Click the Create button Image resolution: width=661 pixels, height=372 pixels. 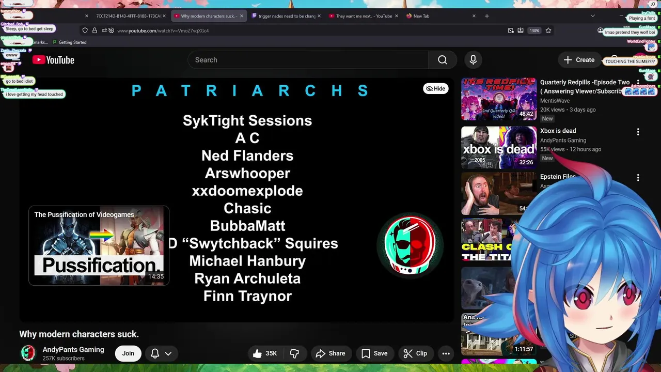579,60
